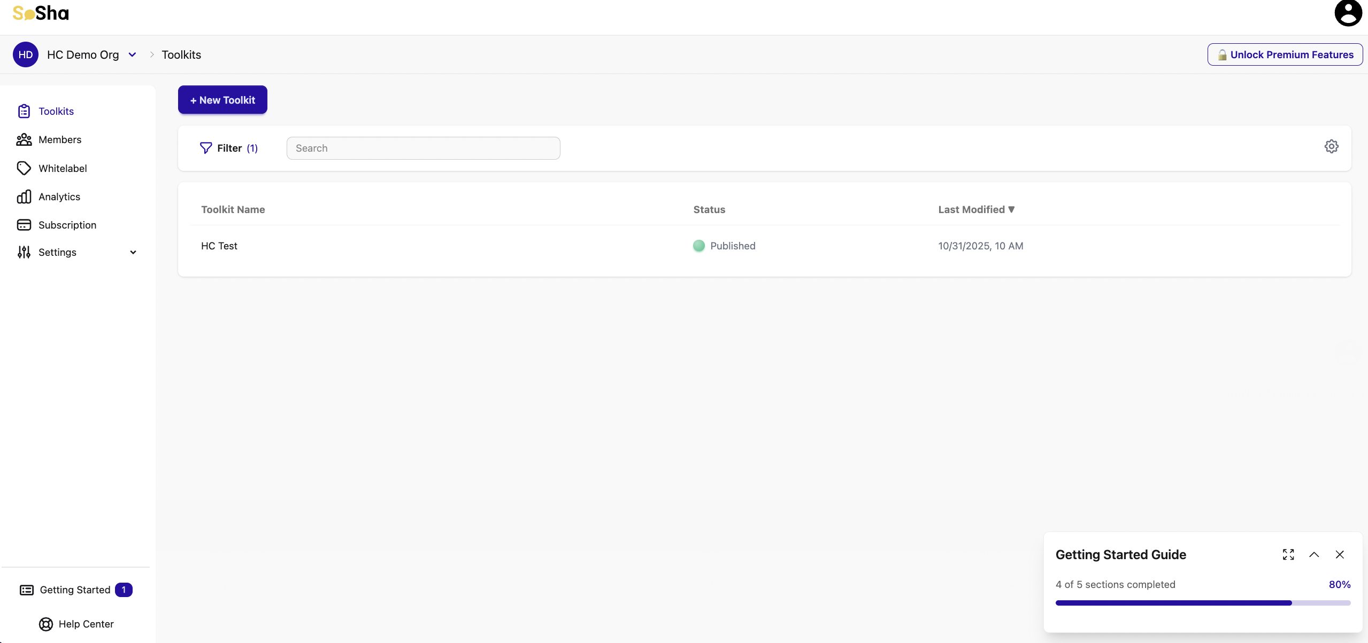
Task: Expand Getting Started Guide to fullscreen
Action: pos(1288,554)
